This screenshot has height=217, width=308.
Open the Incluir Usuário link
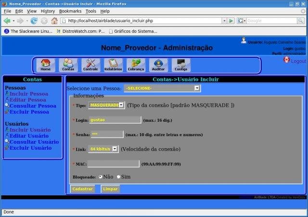pyautogui.click(x=30, y=130)
